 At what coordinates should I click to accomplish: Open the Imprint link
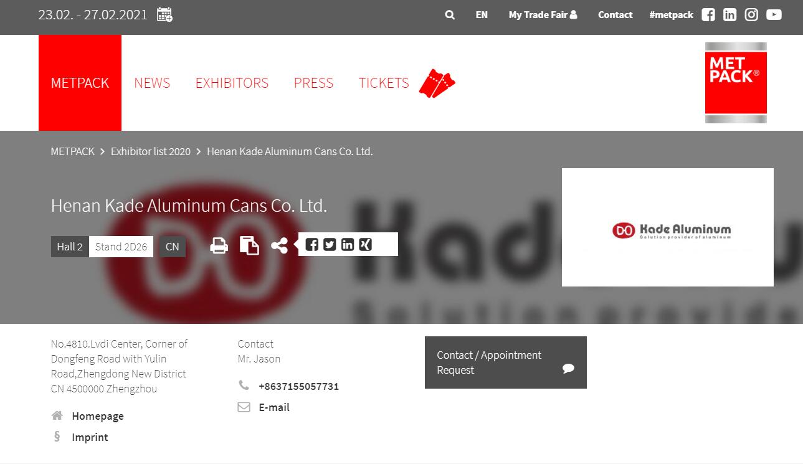click(x=90, y=437)
